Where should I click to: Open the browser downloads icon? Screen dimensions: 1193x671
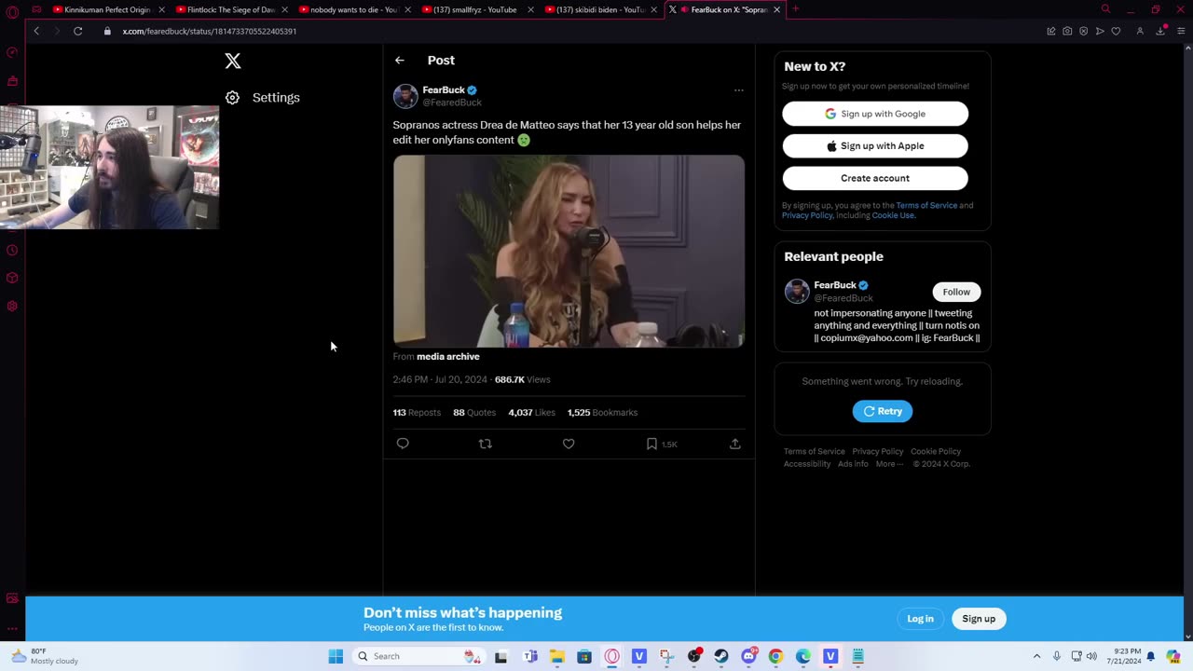coord(1160,31)
